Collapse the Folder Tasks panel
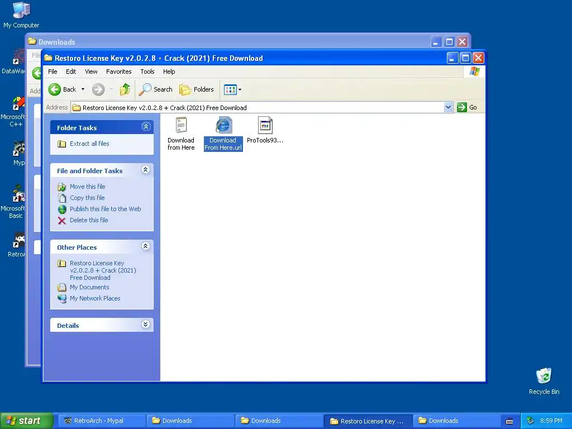The height and width of the screenshot is (429, 572). pos(146,127)
